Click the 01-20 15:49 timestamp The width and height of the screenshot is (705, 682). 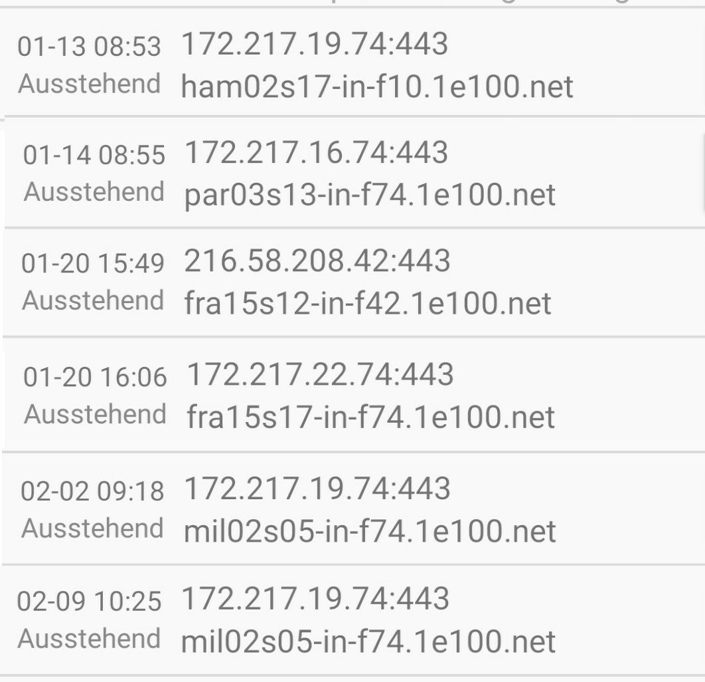pyautogui.click(x=93, y=263)
